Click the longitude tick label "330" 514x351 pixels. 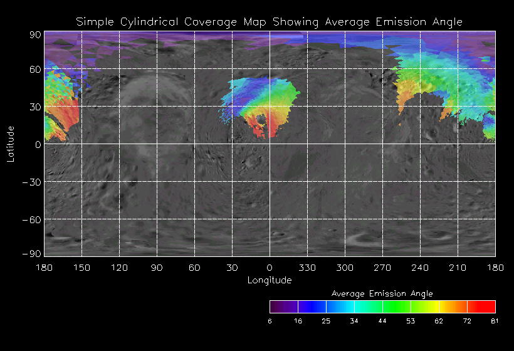pyautogui.click(x=307, y=268)
